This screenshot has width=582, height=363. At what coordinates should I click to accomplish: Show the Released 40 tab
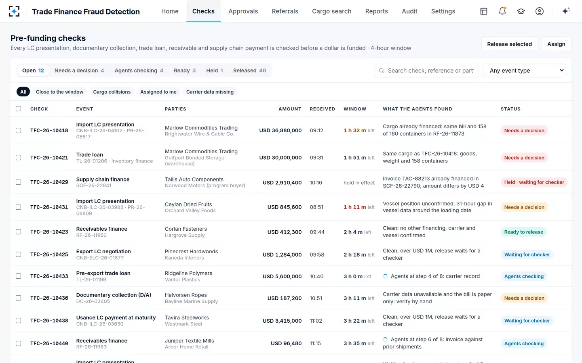coord(249,70)
